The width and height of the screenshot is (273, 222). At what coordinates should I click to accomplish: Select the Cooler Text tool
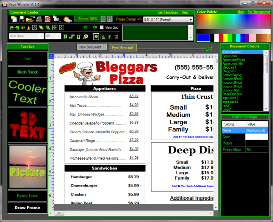coord(27,92)
